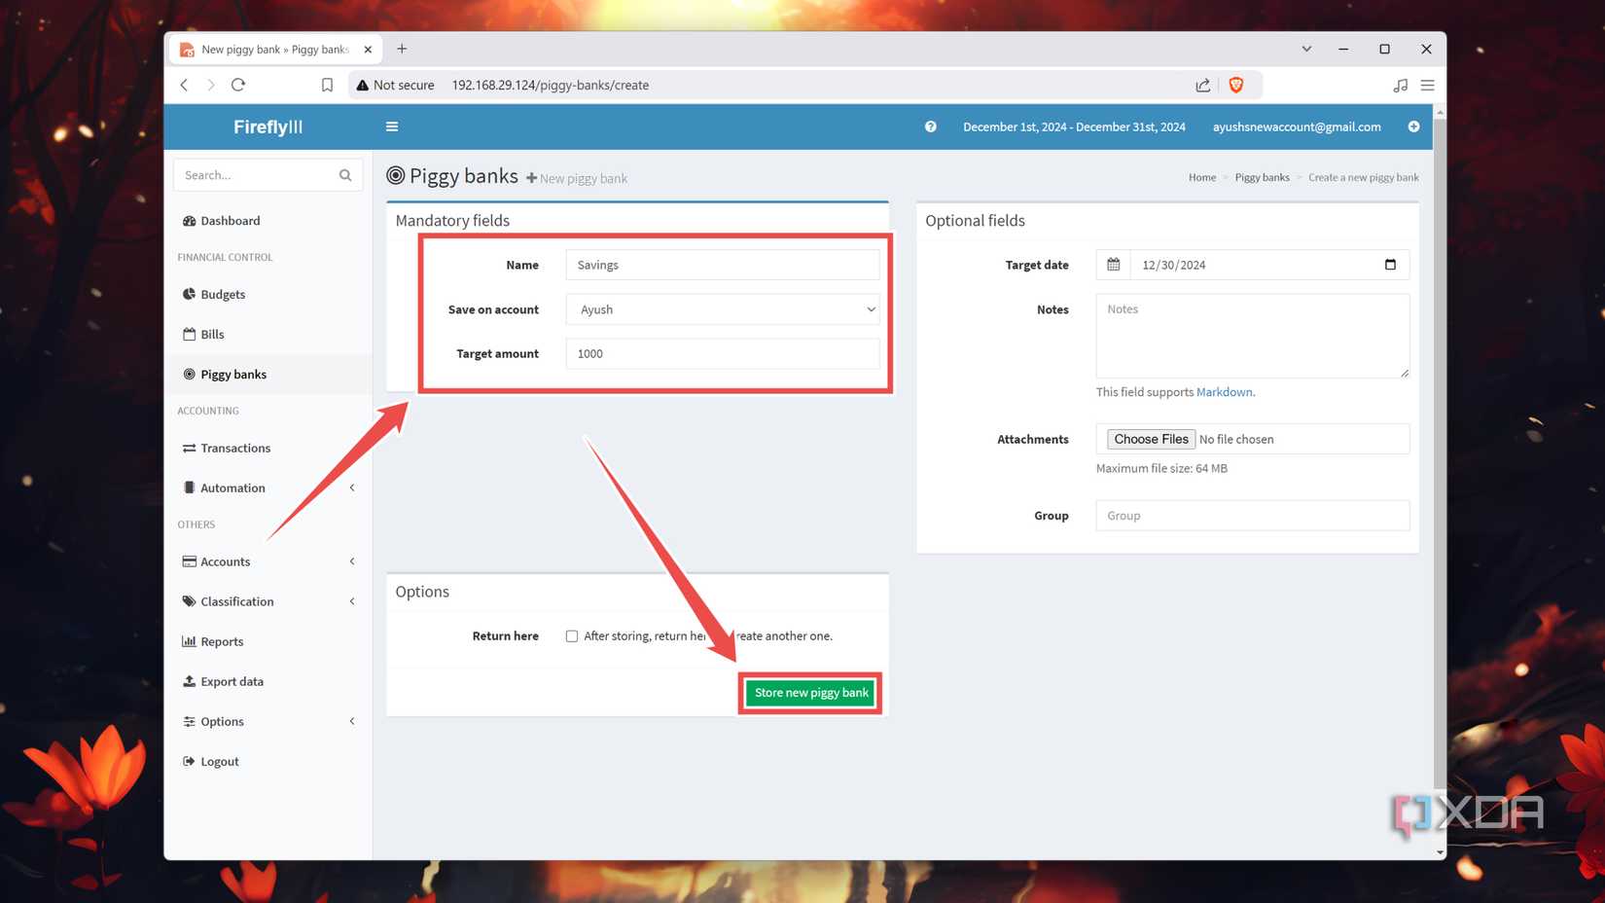Viewport: 1605px width, 903px height.
Task: Enable the After storing, return here checkbox
Action: 572,635
